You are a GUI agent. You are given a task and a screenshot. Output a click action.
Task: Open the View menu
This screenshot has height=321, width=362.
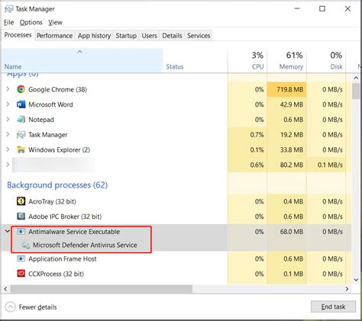click(x=55, y=22)
